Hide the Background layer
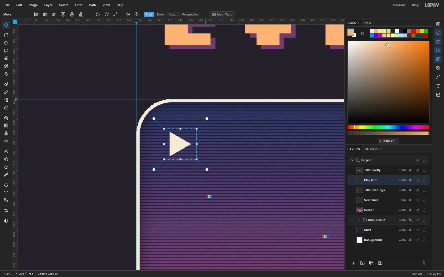Screen dimensions: 444x277 (411, 240)
